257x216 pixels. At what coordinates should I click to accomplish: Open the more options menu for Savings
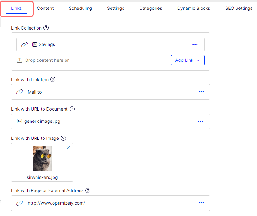(195, 44)
